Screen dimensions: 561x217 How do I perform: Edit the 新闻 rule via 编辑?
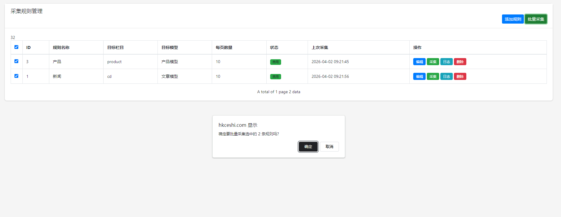(419, 76)
